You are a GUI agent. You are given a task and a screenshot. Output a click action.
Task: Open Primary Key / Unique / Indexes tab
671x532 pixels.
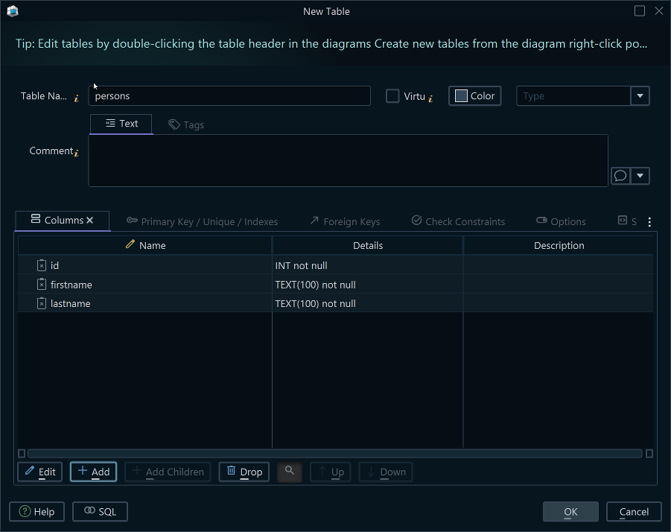(x=202, y=221)
